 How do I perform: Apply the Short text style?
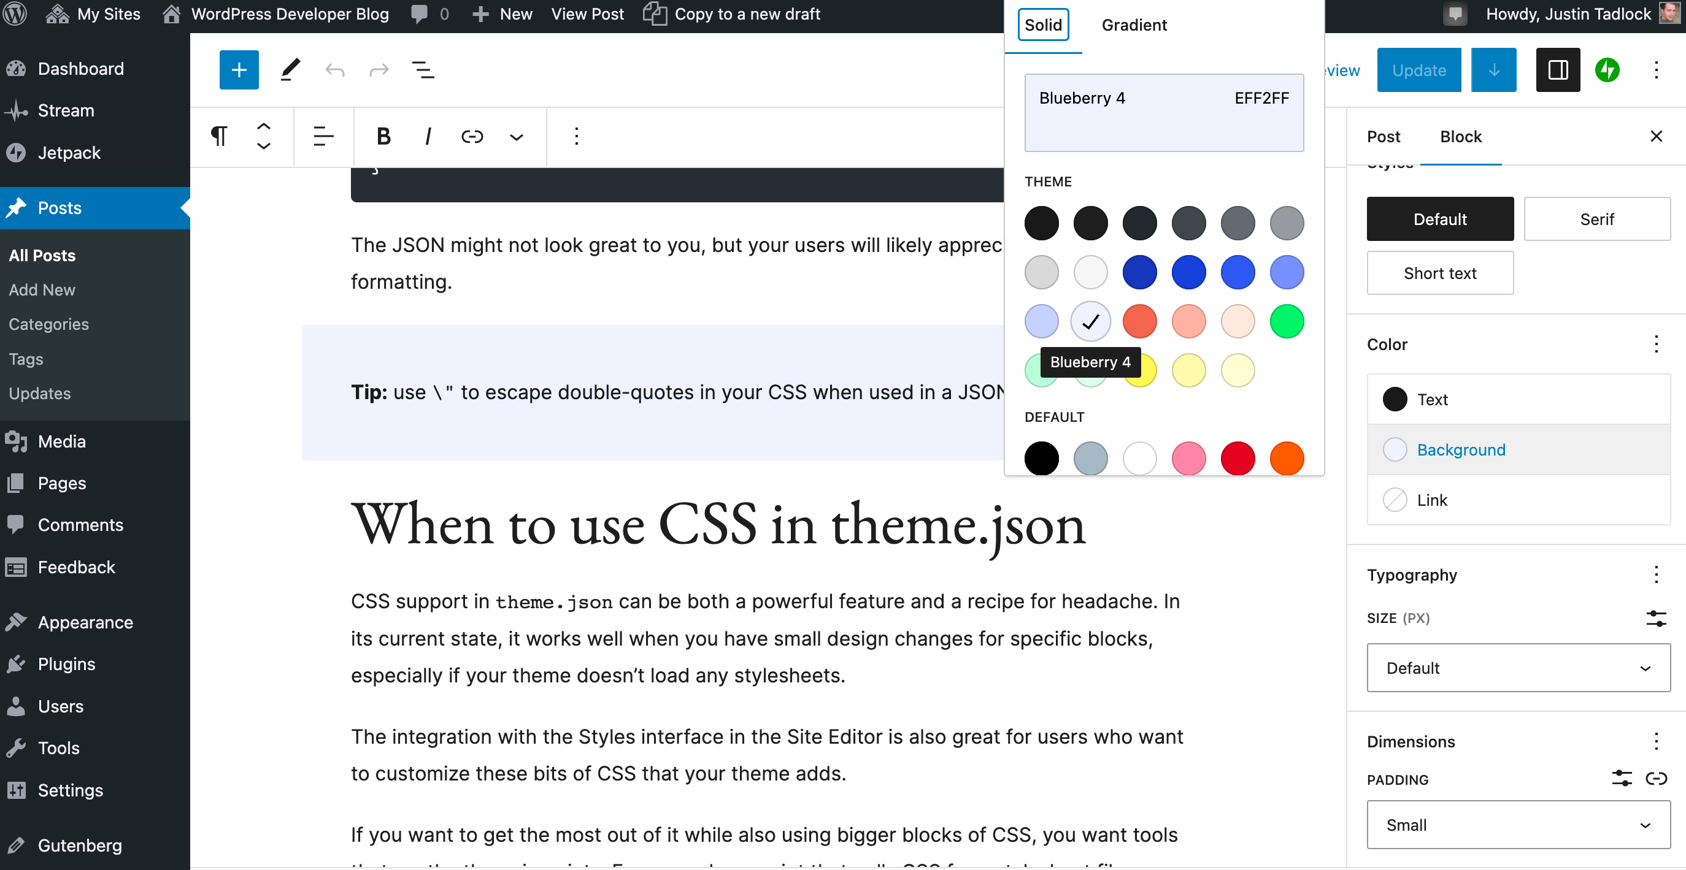[x=1440, y=273]
